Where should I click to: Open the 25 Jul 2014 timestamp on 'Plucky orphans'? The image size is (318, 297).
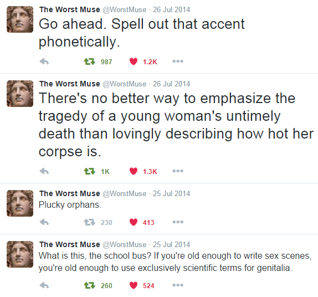click(x=171, y=193)
